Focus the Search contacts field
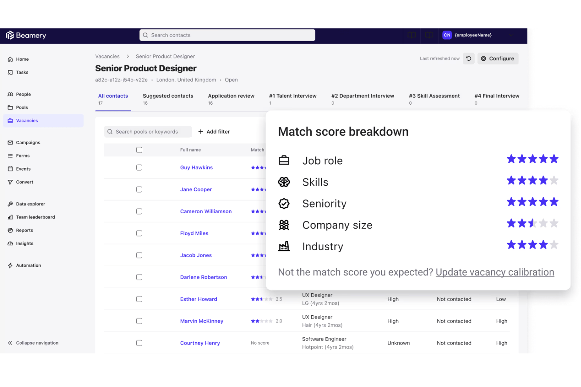 [x=227, y=35]
